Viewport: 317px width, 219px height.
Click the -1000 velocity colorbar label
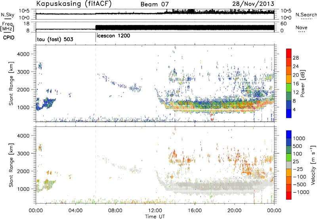(x=301, y=192)
